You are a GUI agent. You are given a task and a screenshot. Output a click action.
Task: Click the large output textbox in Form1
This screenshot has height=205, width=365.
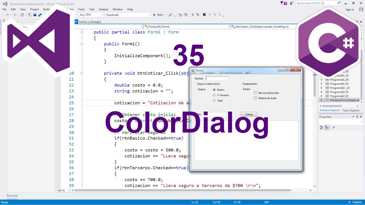pyautogui.click(x=246, y=140)
